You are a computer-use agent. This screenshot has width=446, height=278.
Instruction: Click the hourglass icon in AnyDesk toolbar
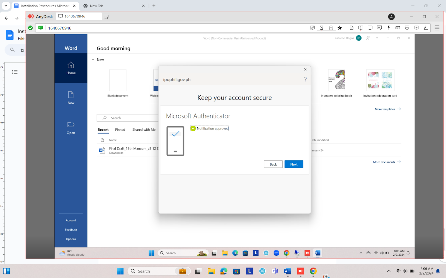click(x=322, y=28)
